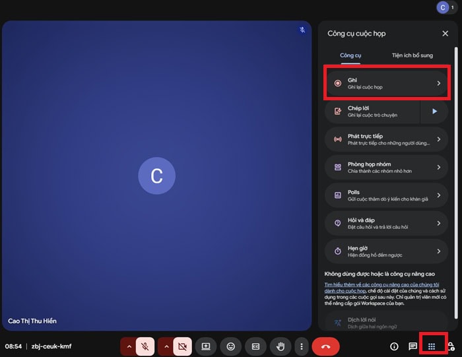Expand camera video settings arrow
This screenshot has height=357, width=462.
[x=166, y=346]
